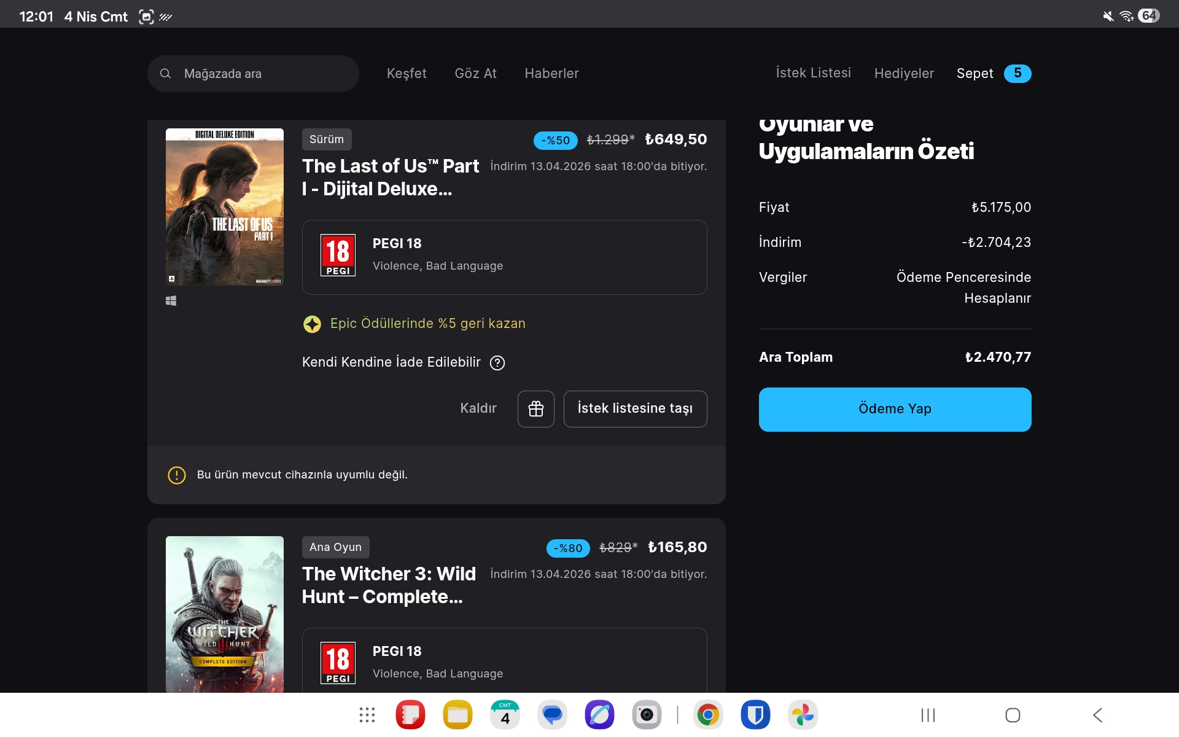Tap the device incompatibility warning icon
Viewport: 1179px width, 737px height.
177,475
